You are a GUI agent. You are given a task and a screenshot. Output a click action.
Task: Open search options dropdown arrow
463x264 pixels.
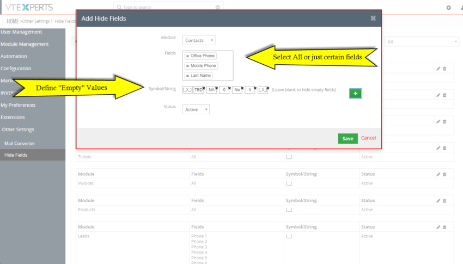[x=218, y=7]
